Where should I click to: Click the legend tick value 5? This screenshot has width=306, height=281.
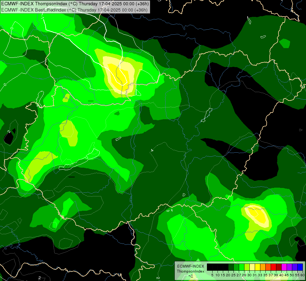(212, 275)
